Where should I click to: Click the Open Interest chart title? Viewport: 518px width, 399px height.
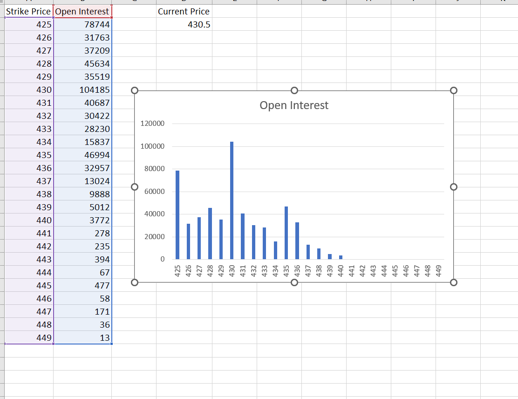[x=293, y=105]
